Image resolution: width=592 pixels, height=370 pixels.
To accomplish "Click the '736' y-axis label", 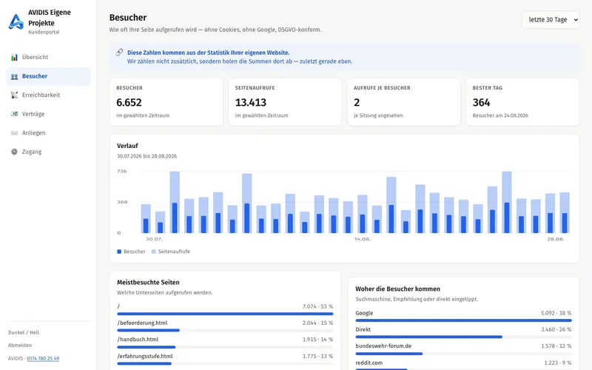I will (x=122, y=172).
